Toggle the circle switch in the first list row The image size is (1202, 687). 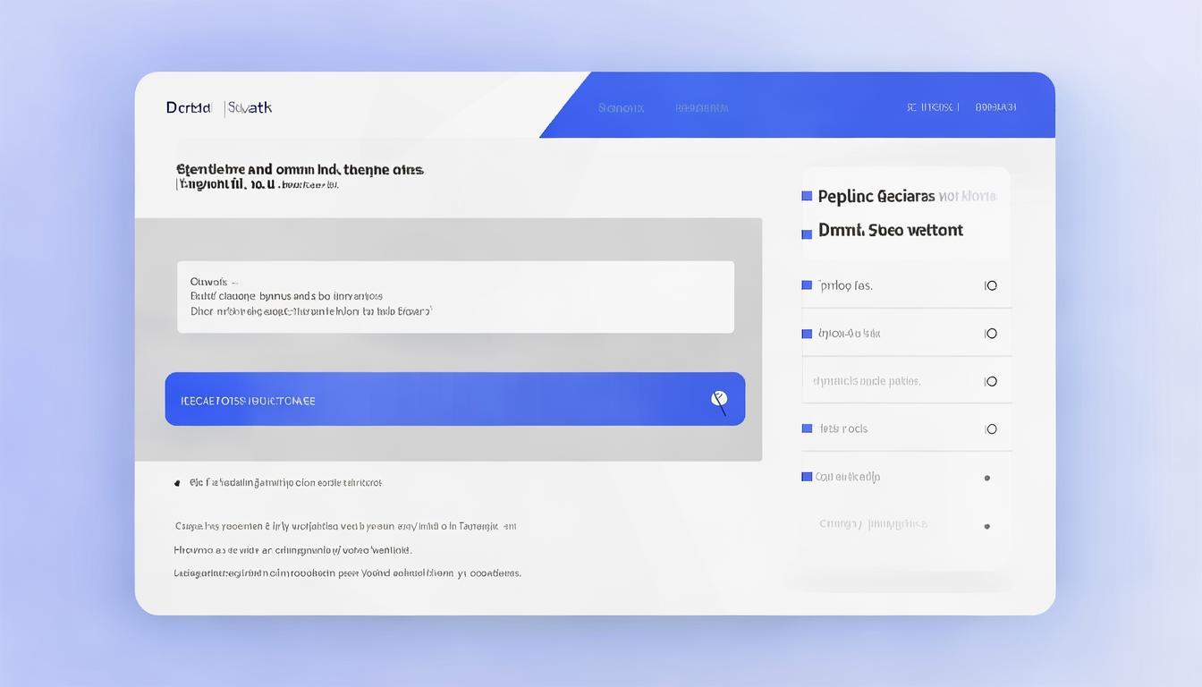[991, 286]
